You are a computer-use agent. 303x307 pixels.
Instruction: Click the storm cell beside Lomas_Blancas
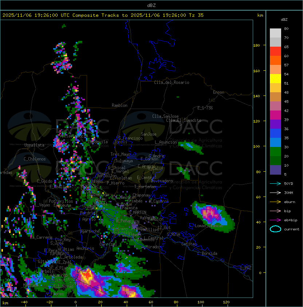tap(213, 216)
